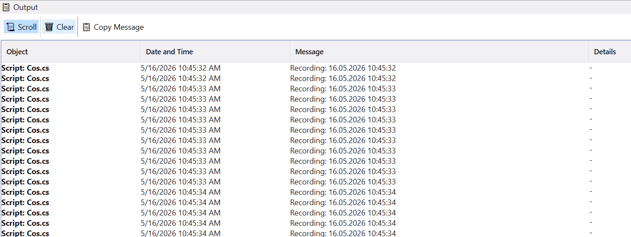This screenshot has height=237, width=631.
Task: Click the Details column header
Action: [609, 52]
